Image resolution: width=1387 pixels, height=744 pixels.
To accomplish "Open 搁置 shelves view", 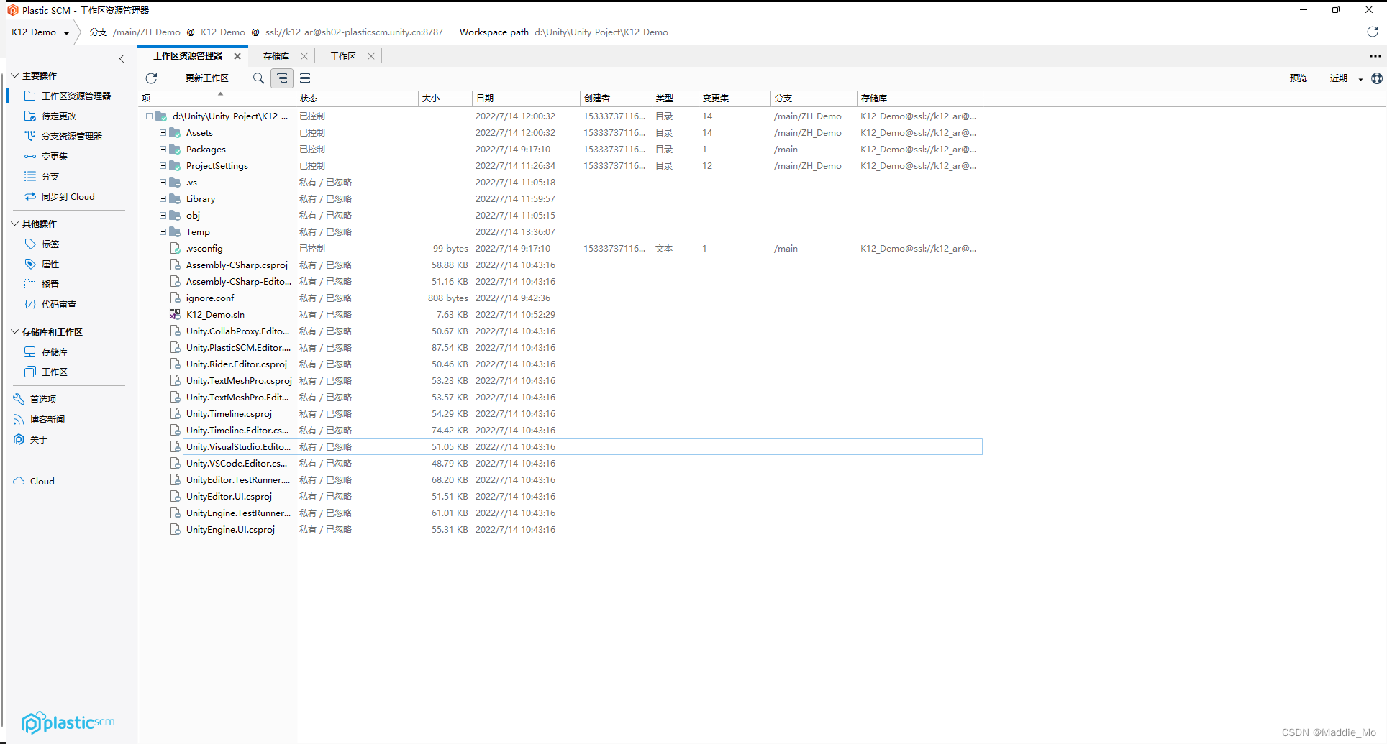I will pyautogui.click(x=42, y=284).
